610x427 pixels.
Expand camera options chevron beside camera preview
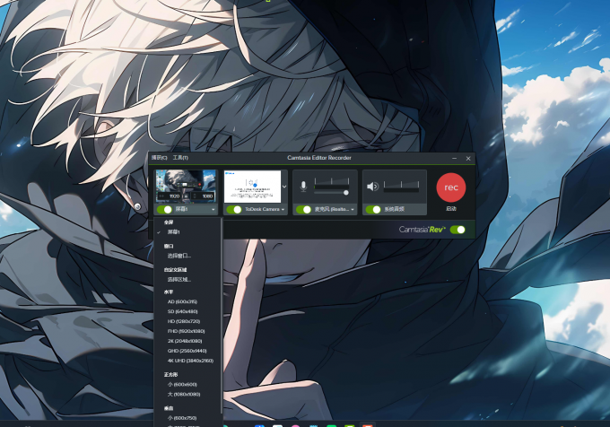tap(284, 187)
